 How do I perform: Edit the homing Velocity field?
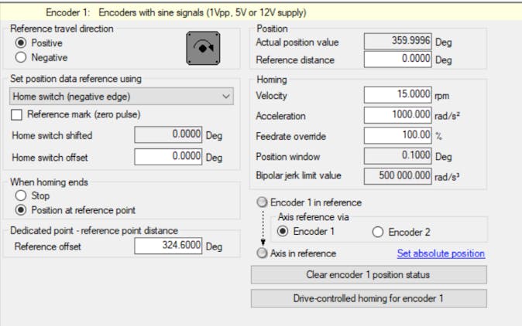(397, 95)
